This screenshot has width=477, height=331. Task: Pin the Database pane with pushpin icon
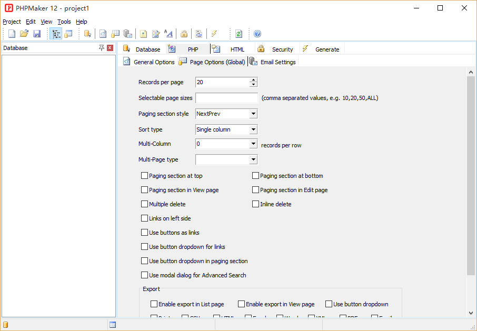click(102, 48)
